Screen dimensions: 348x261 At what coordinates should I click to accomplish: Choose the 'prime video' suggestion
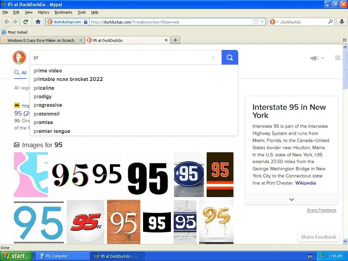tap(134, 71)
